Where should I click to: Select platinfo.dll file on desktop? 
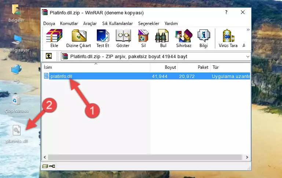[17, 134]
